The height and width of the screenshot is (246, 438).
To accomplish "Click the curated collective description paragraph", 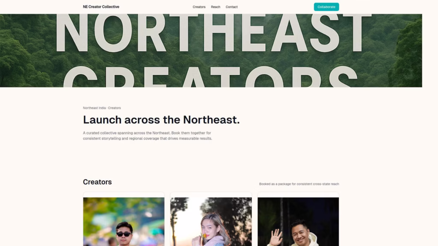I will [x=148, y=136].
